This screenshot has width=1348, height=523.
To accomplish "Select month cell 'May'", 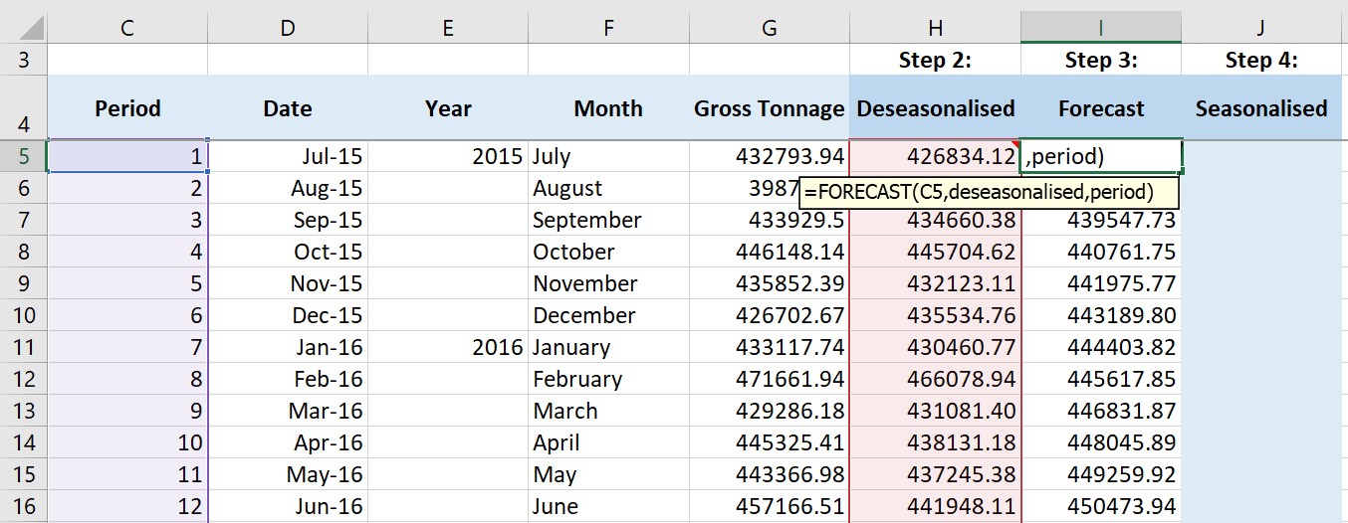I will pos(608,474).
